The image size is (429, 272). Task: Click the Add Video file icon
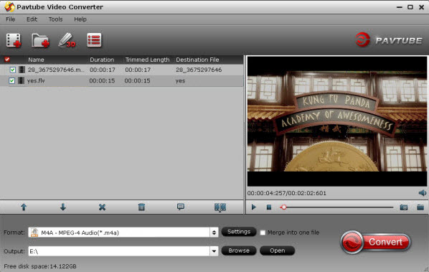tap(14, 40)
